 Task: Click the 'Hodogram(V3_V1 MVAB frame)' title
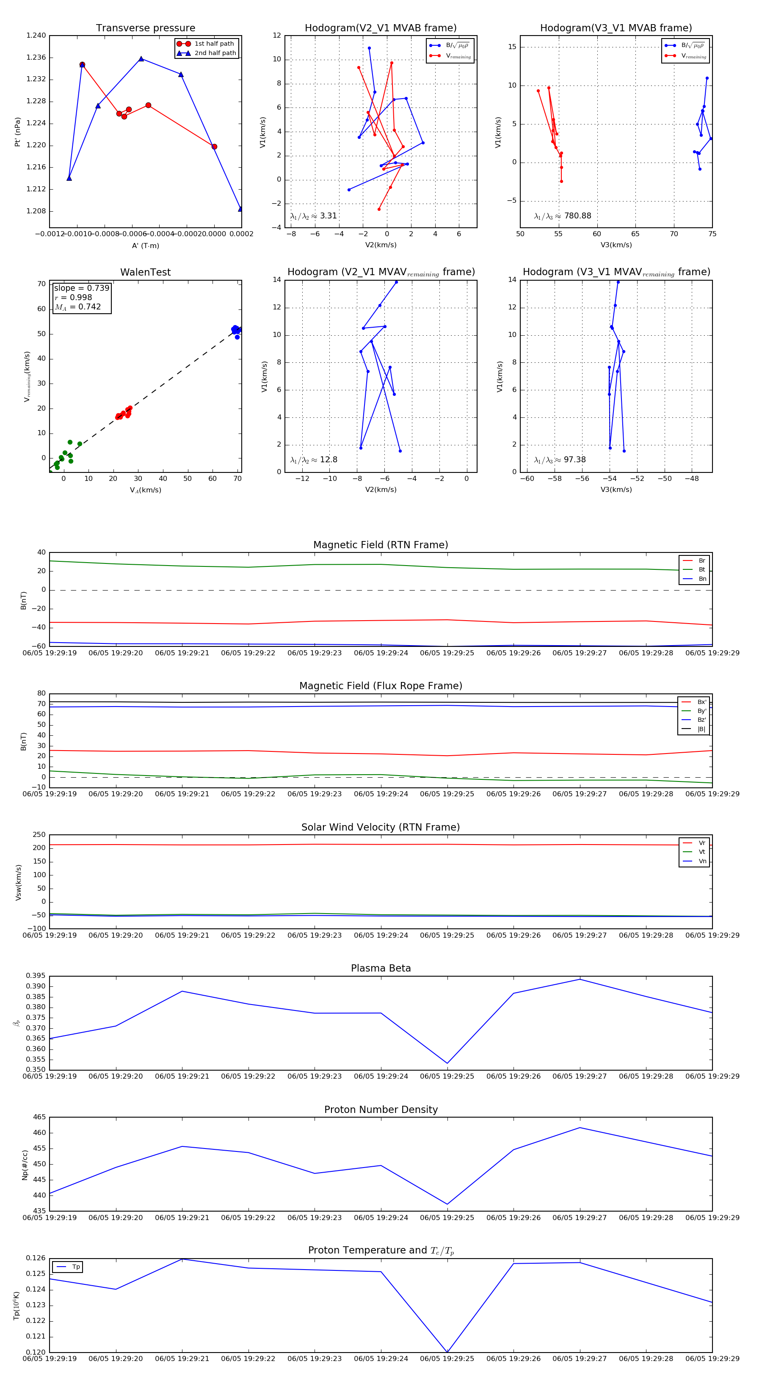click(616, 28)
